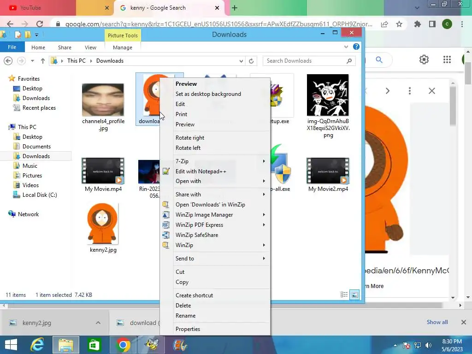Click Cut in the context menu
The width and height of the screenshot is (472, 354).
click(180, 272)
